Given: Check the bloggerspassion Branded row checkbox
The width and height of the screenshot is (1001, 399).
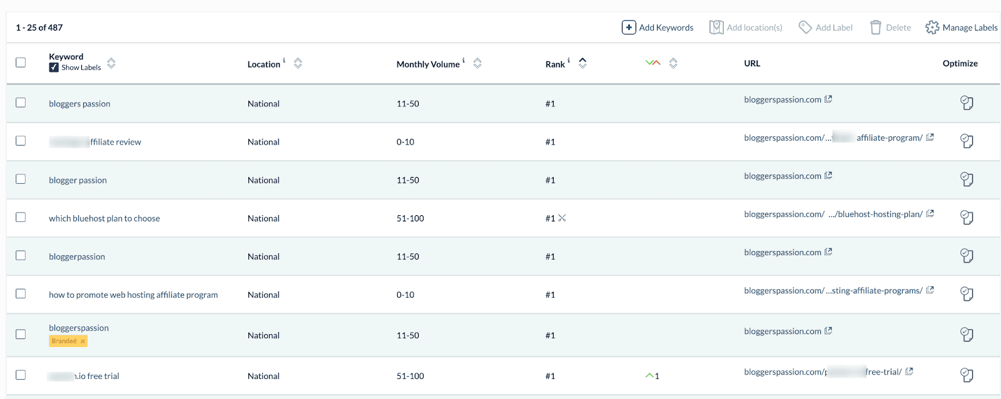Looking at the screenshot, I should [21, 334].
